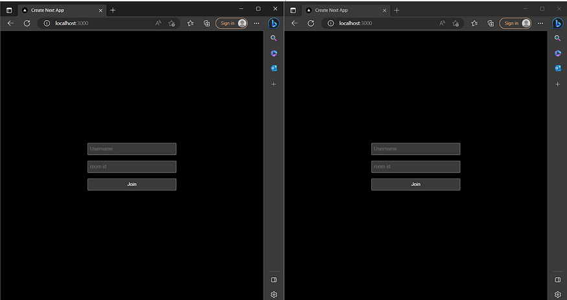Select the Create Next App tab in the left window
Image resolution: width=567 pixels, height=300 pixels.
(x=62, y=10)
